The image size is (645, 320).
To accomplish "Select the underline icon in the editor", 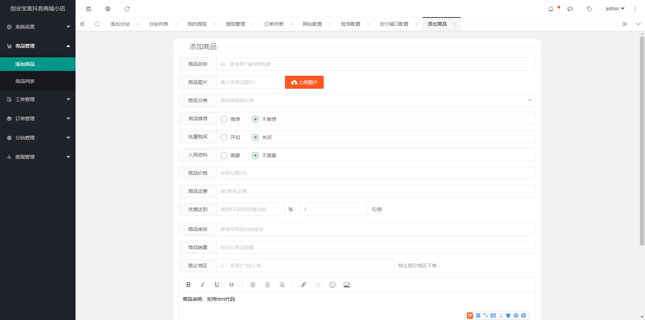I will 217,284.
